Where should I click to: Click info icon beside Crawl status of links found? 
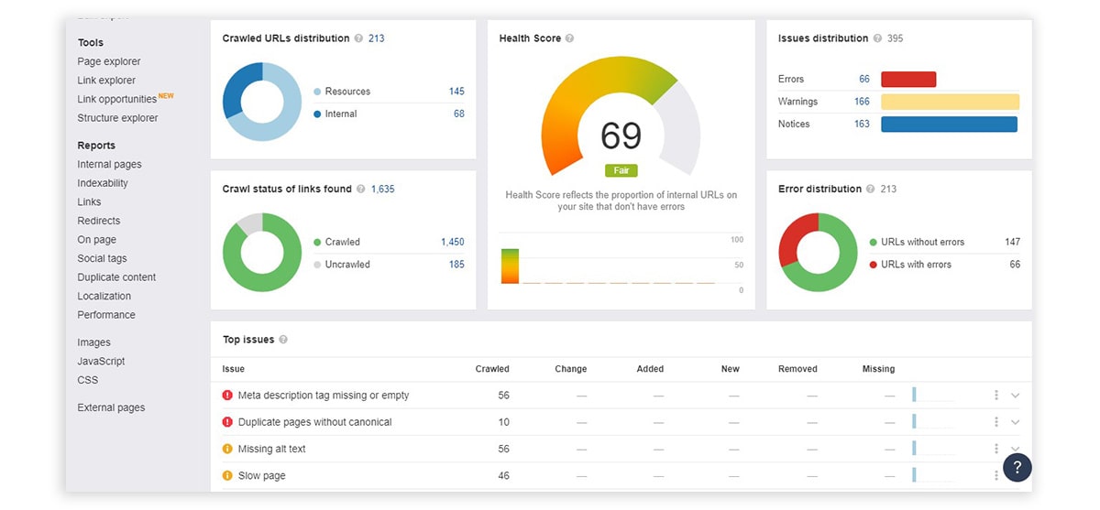[x=361, y=189]
